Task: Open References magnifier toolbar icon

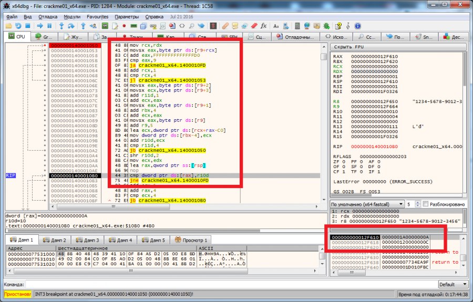Action: point(191,26)
